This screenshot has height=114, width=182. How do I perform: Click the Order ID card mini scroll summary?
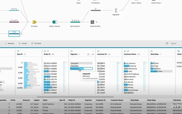pos(65,77)
